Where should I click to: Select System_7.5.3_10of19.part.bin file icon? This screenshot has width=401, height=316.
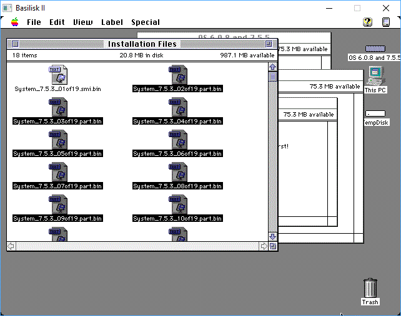click(178, 204)
